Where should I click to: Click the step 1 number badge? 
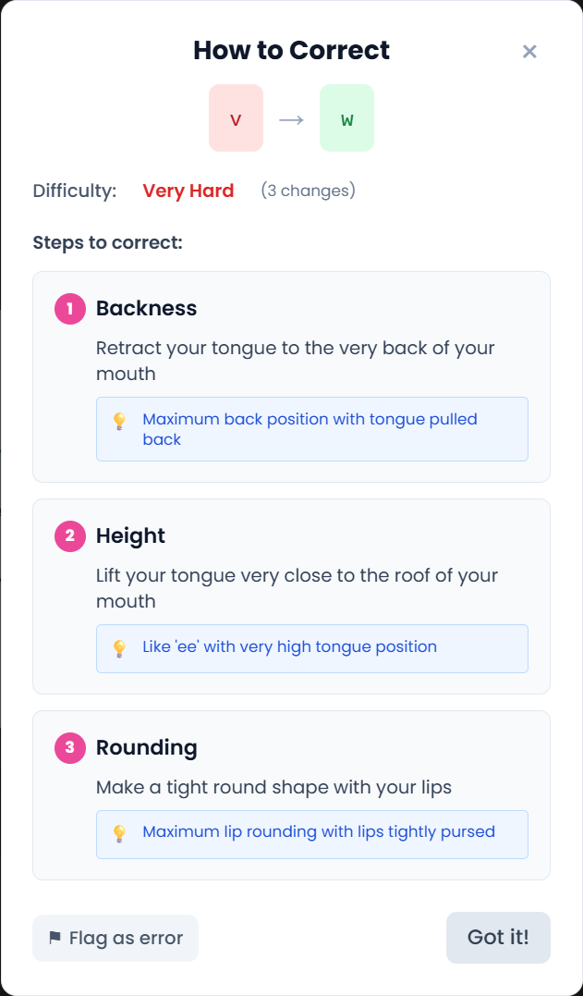coord(69,309)
